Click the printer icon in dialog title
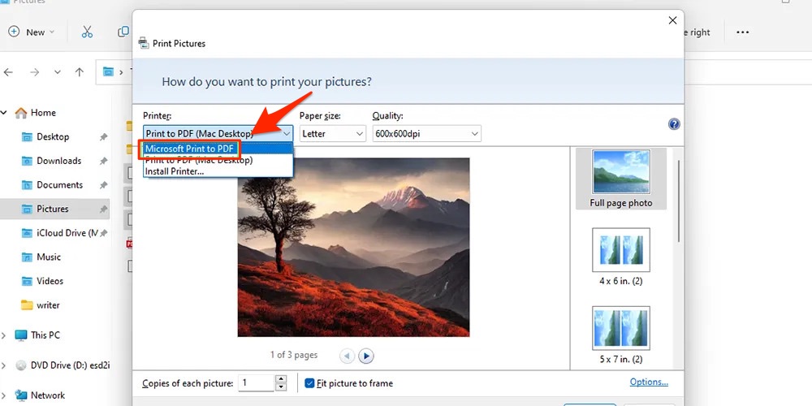 coord(144,43)
